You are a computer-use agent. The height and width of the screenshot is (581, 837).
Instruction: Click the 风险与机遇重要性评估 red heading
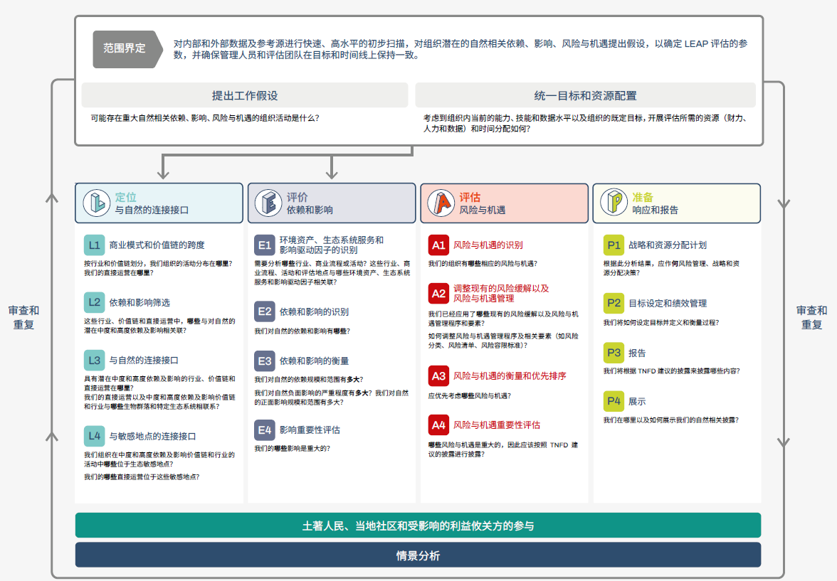[497, 425]
